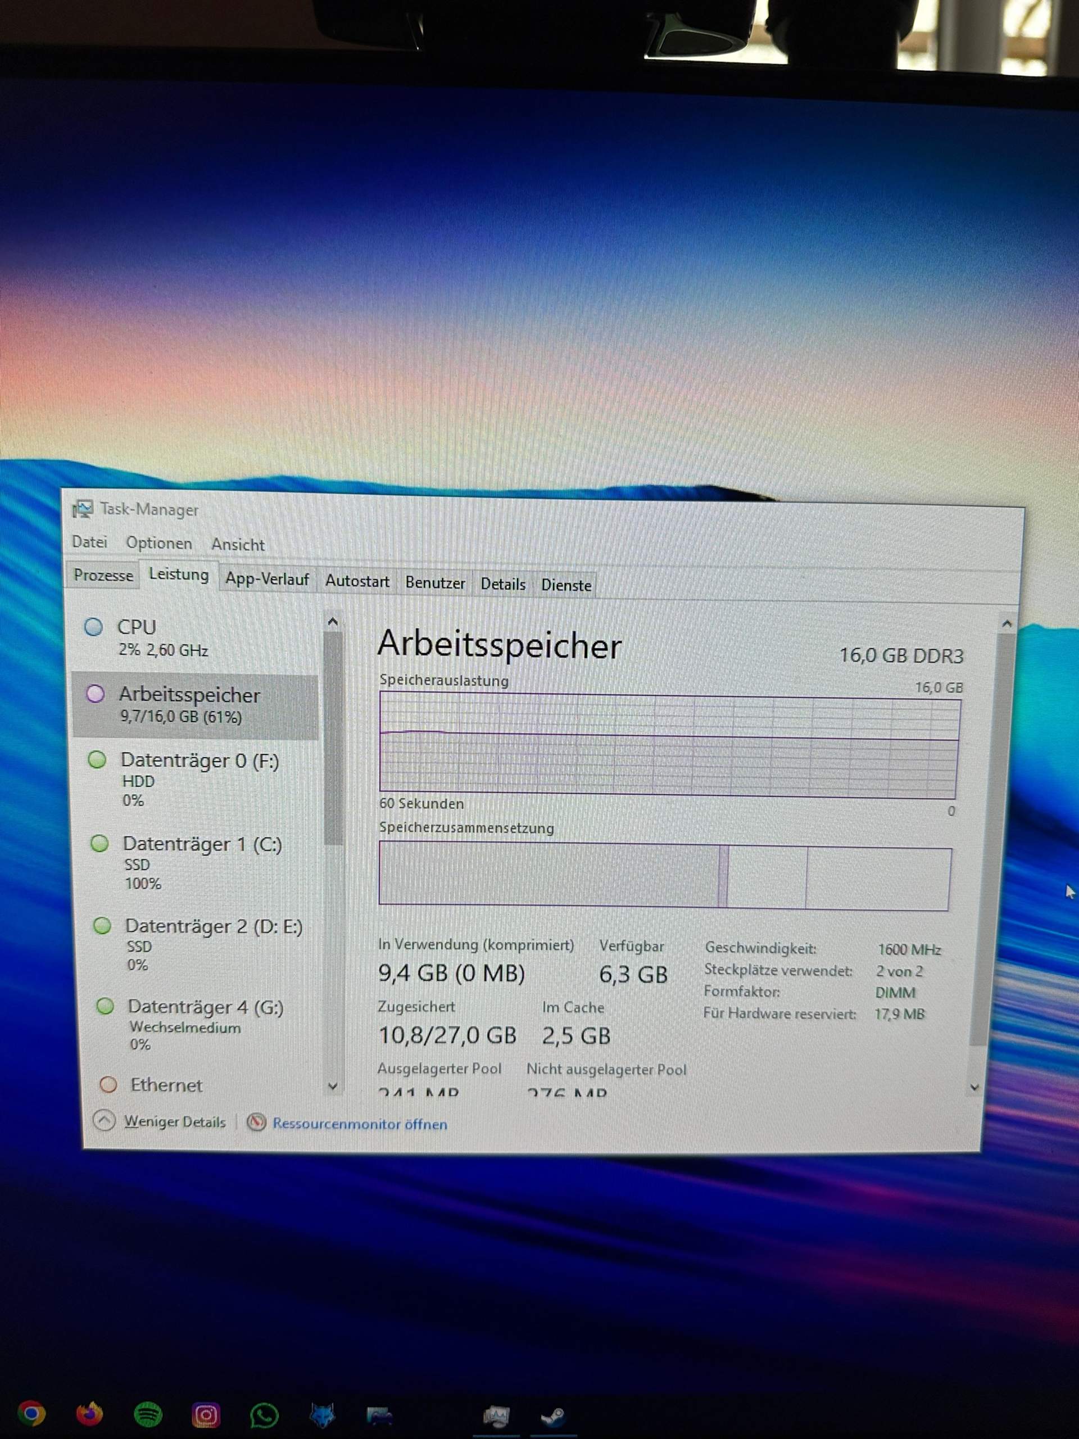Click the upward arrow beside Weniger Details
1079x1439 pixels.
[104, 1122]
